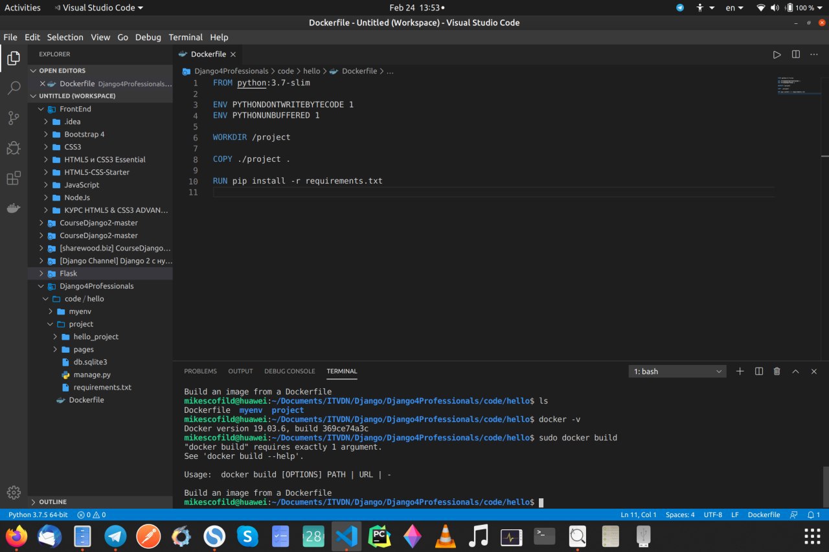Select Python 3.7.5 64-bit interpreter in status bar
Viewport: 829px width, 552px height.
coord(38,514)
